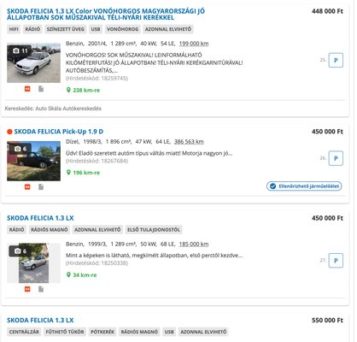Click red icon under Pick-Up thumbnail
Viewport: 357px width, 342px height.
[27, 187]
